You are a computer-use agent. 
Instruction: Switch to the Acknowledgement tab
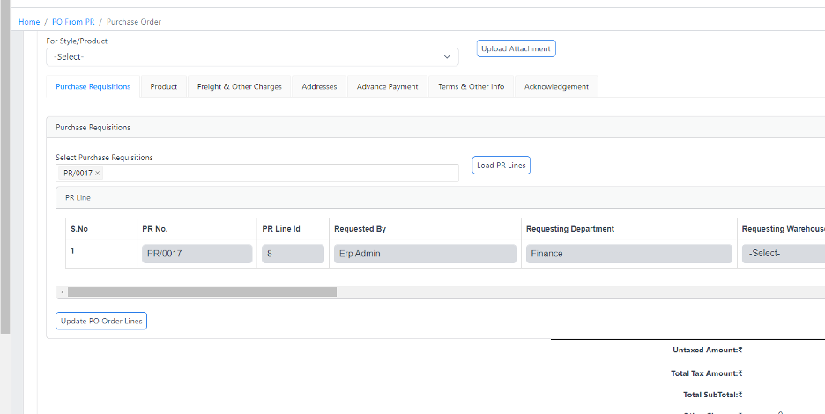click(x=556, y=86)
